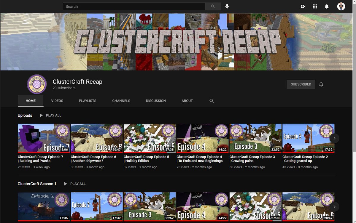Open the YouTube apps grid icon
The image size is (356, 223).
315,6
